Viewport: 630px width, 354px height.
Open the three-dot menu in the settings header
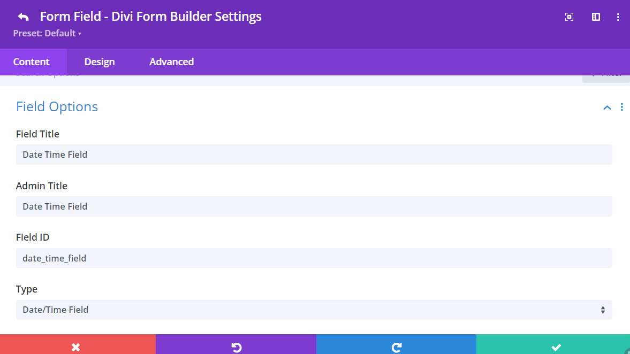pos(618,17)
